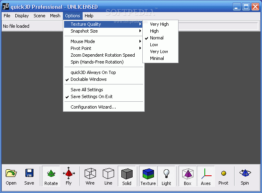Uncheck Save Settings On Exit
The height and width of the screenshot is (193, 262).
click(x=103, y=96)
